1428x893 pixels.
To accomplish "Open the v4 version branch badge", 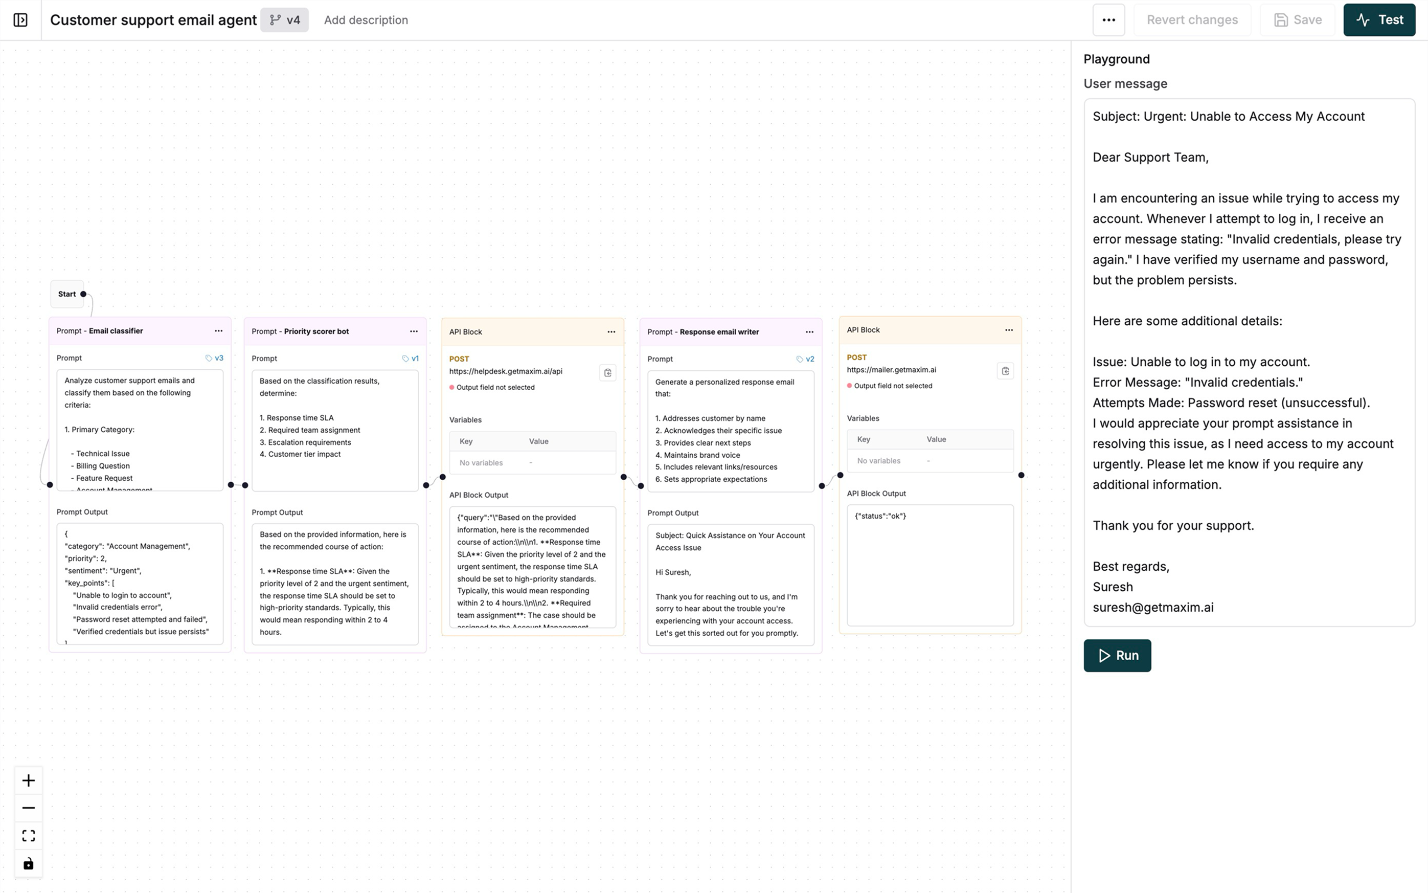I will click(x=285, y=19).
